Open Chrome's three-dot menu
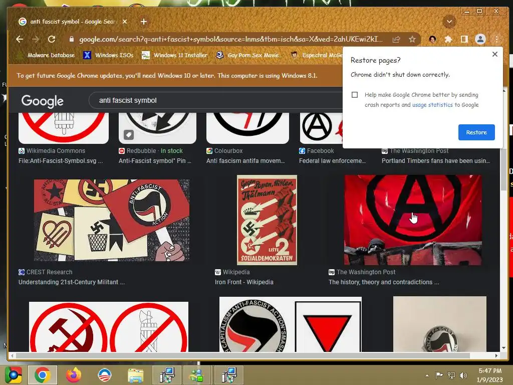 coord(496,39)
